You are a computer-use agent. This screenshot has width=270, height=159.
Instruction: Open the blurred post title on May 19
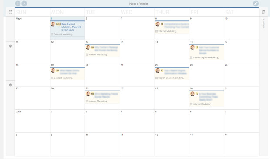pyautogui.click(x=69, y=72)
